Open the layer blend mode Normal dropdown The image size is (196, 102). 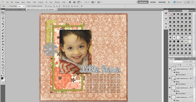[x=176, y=61]
